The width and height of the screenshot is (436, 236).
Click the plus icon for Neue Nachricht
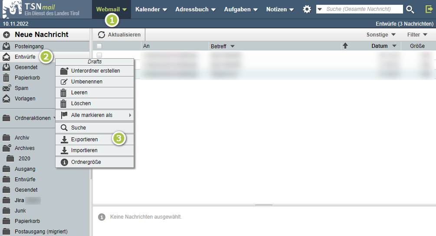pyautogui.click(x=7, y=34)
